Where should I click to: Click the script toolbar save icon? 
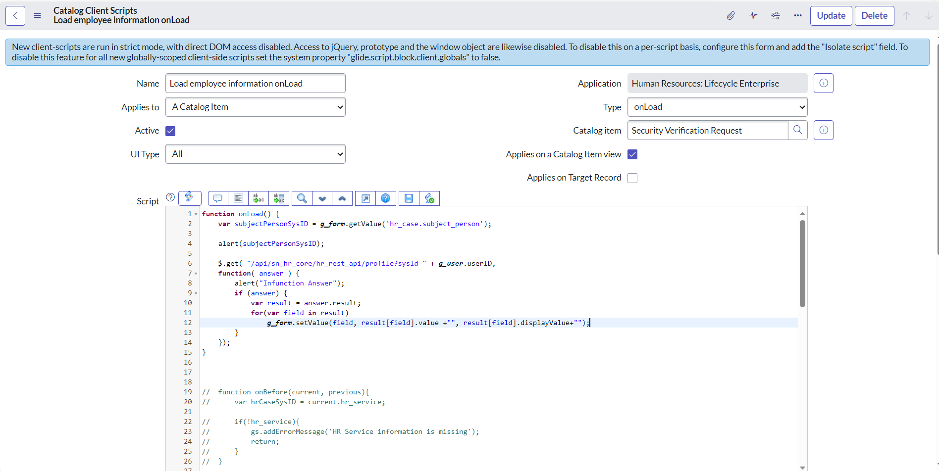409,198
